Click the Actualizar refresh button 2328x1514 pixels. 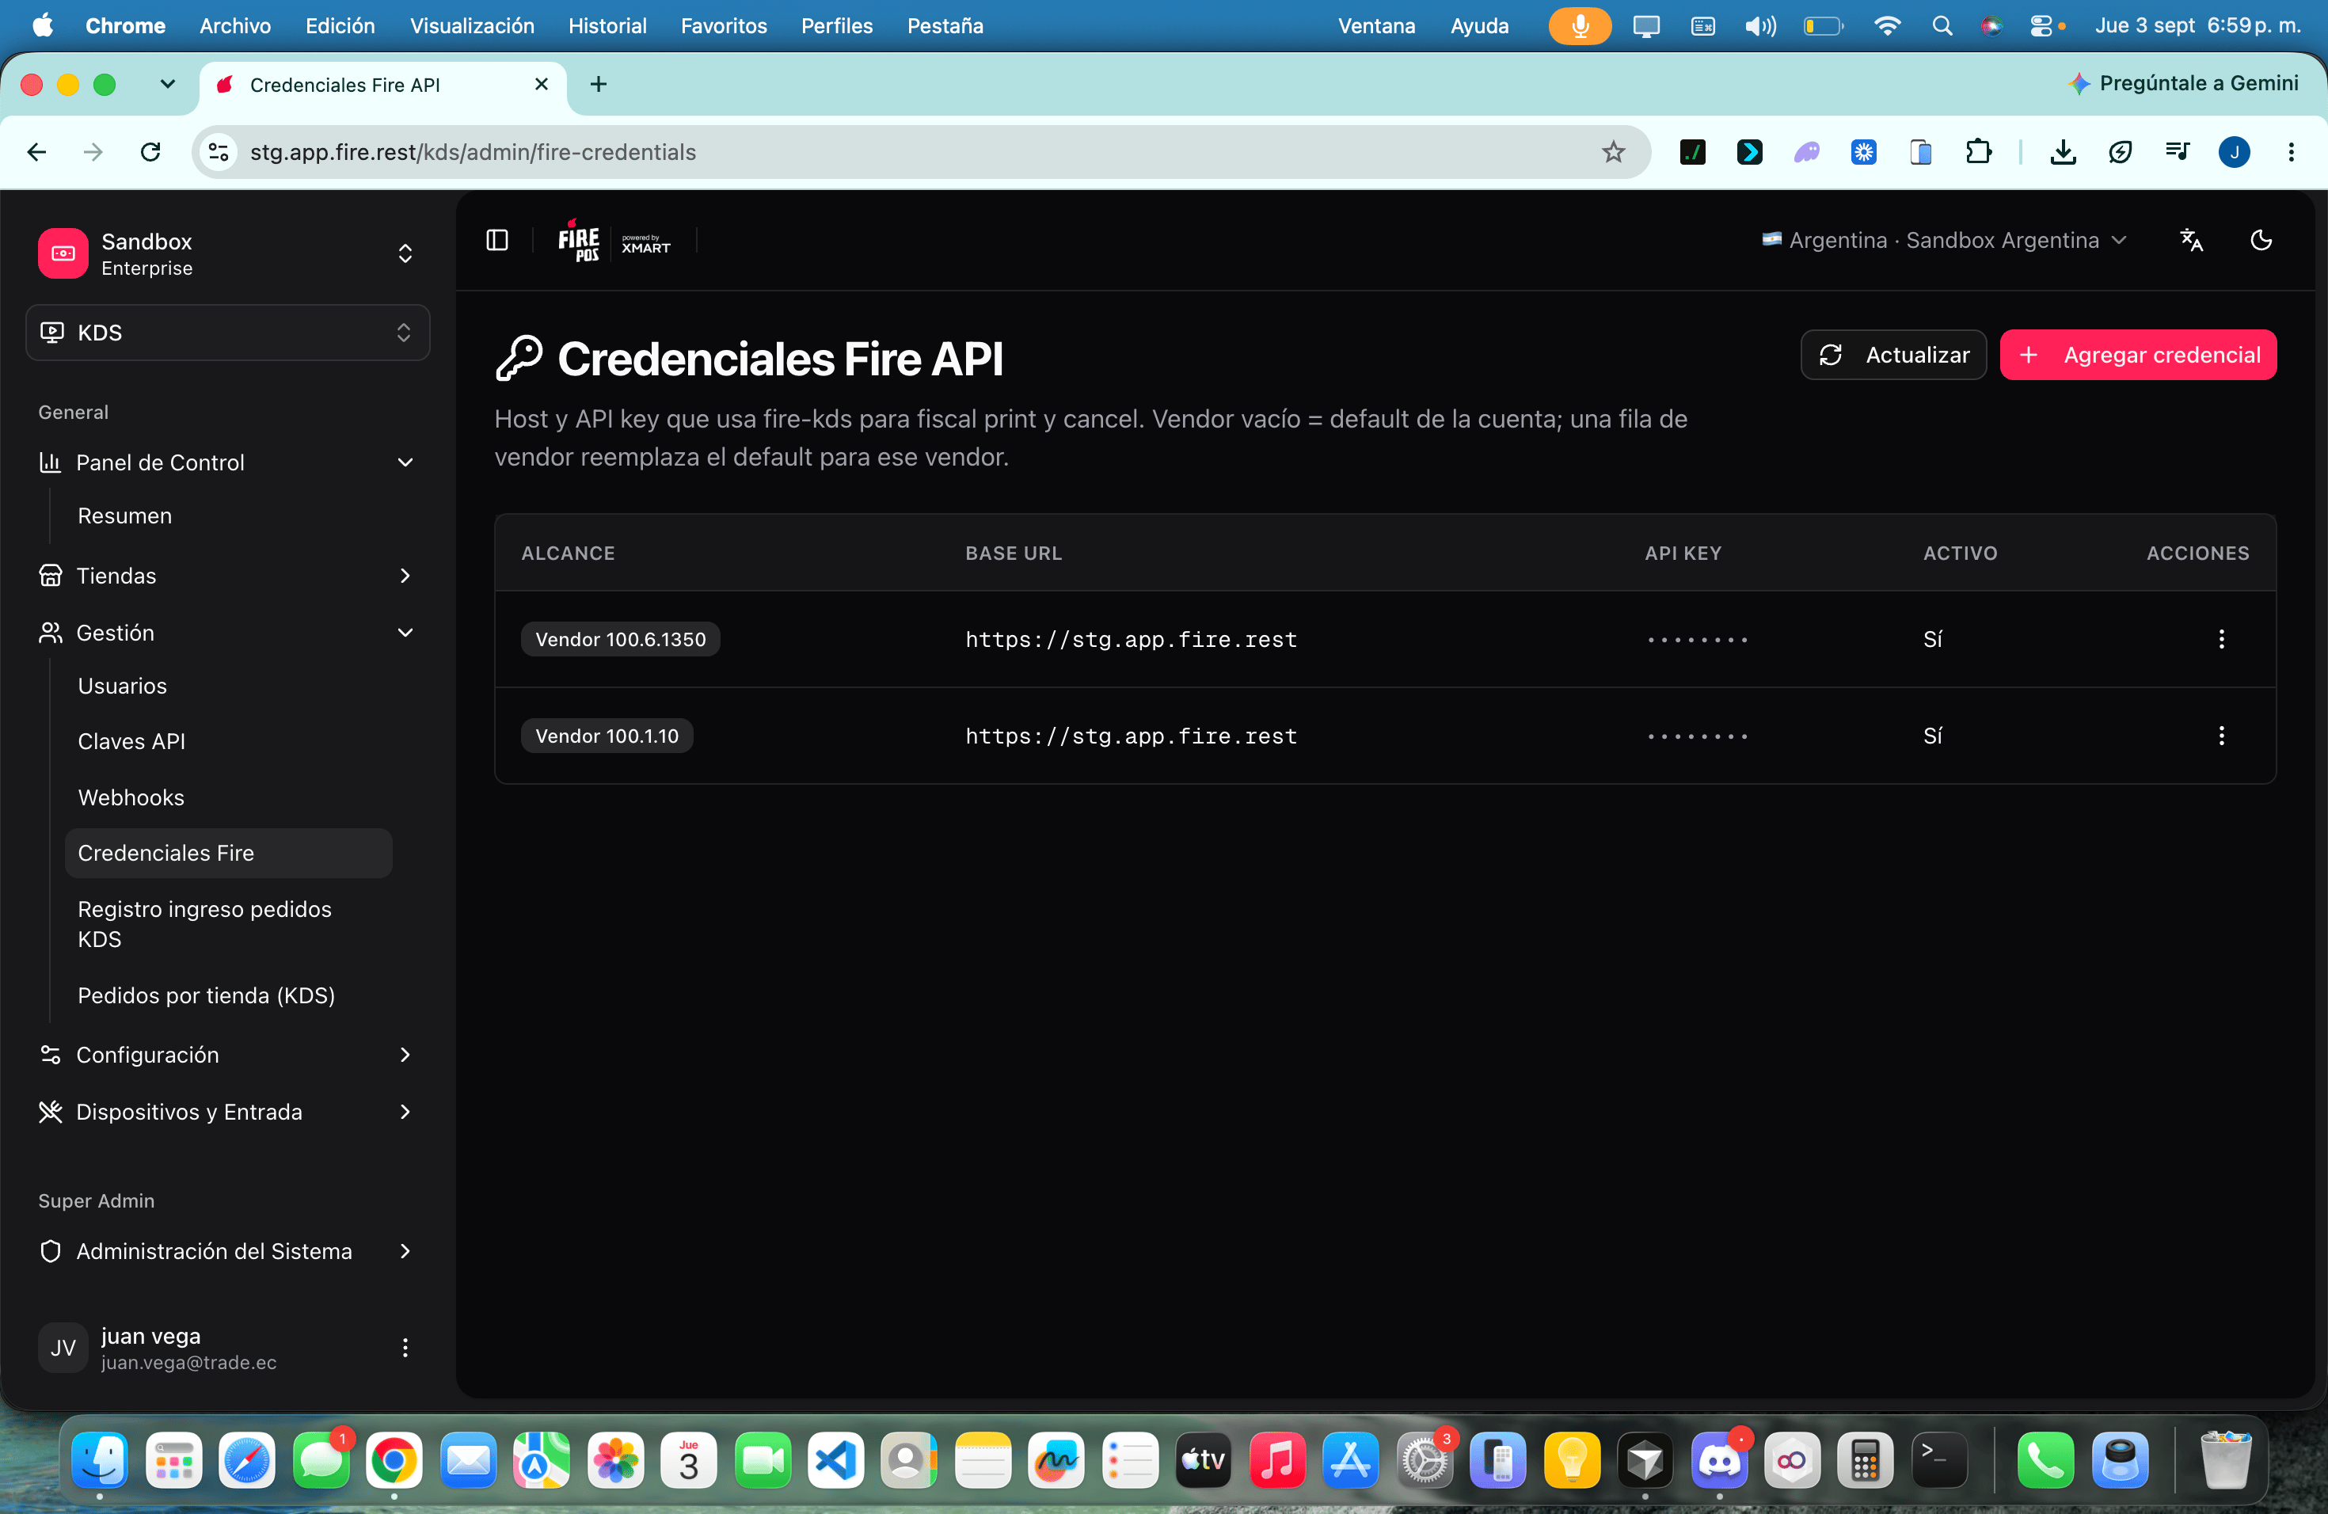point(1892,355)
